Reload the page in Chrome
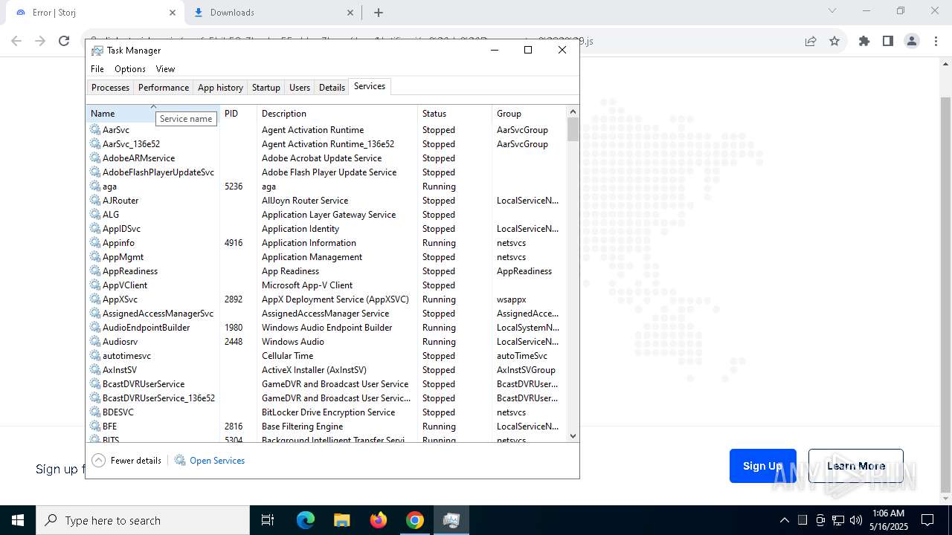952x535 pixels. click(x=64, y=41)
